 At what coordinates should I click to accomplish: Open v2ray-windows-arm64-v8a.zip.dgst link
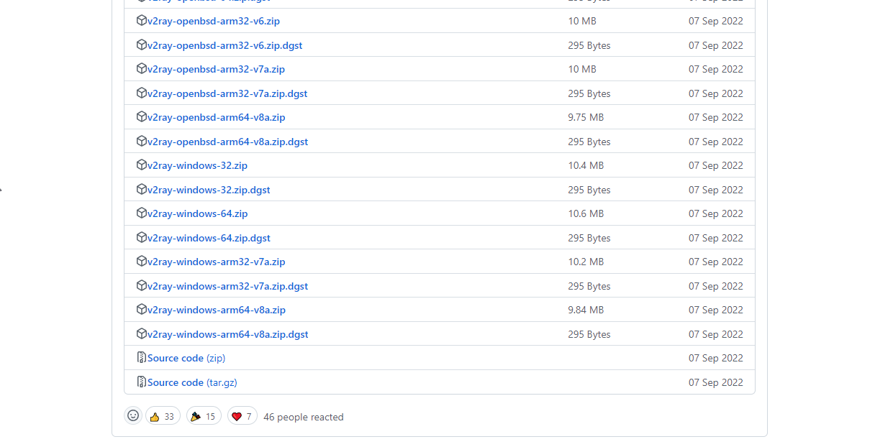[227, 334]
